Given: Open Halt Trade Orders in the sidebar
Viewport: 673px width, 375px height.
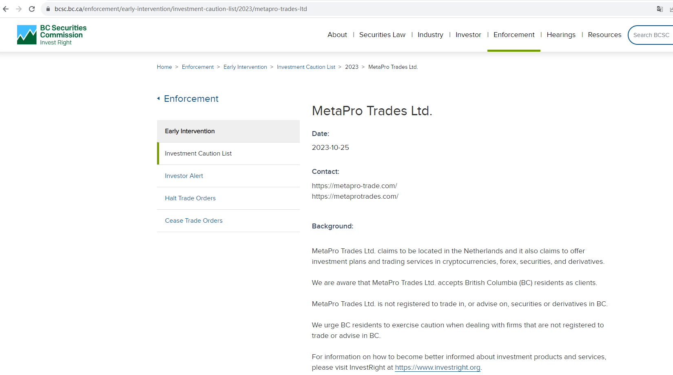Looking at the screenshot, I should [190, 198].
